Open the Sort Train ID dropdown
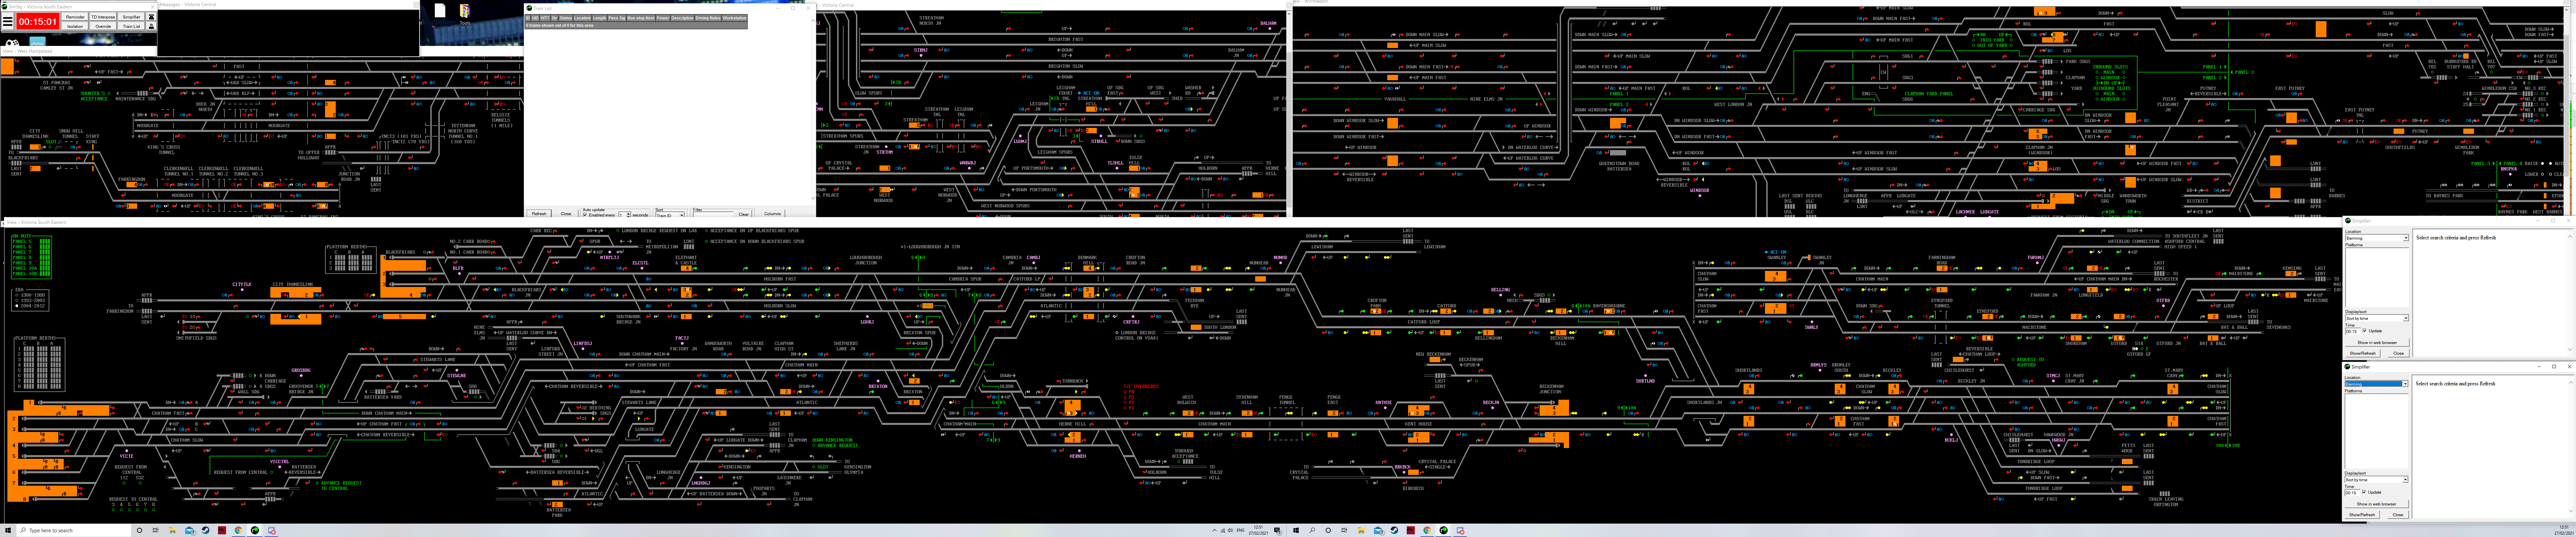2576x537 pixels. [670, 215]
